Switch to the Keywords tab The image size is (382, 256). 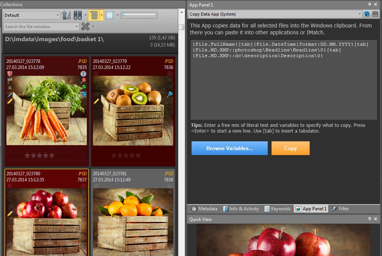point(278,209)
